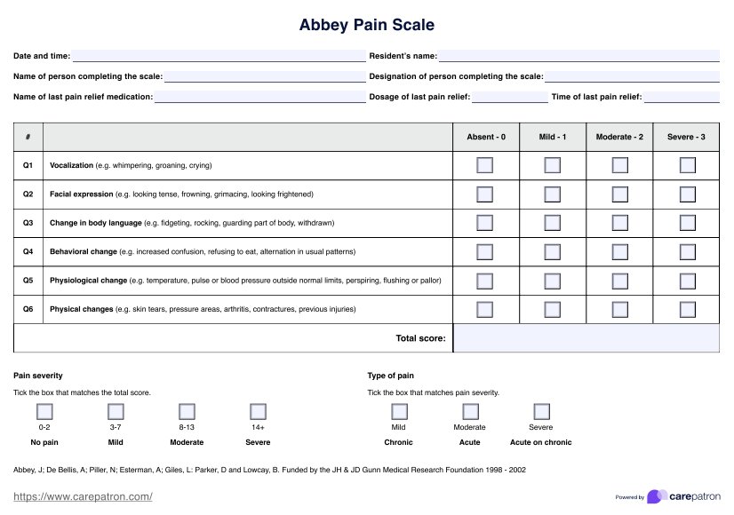734x515 pixels.
Task: Select the Acute type of pain box
Action: tap(470, 411)
